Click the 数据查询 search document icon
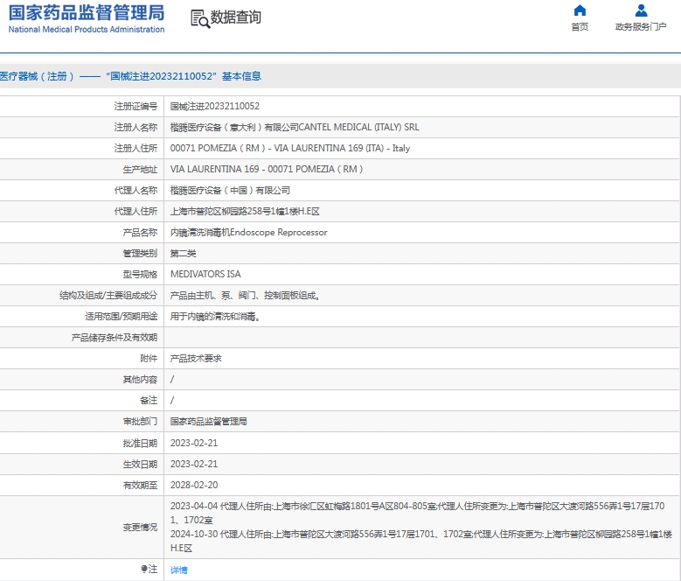Screen dimensions: 681x581 pyautogui.click(x=200, y=18)
